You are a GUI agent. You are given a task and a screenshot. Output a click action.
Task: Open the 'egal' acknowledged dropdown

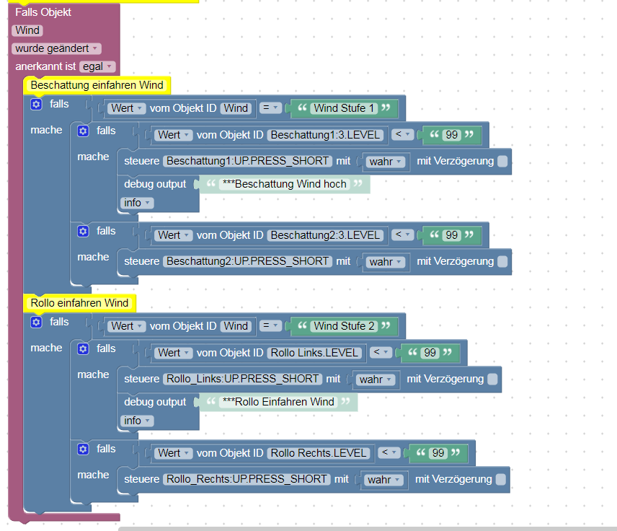click(97, 66)
